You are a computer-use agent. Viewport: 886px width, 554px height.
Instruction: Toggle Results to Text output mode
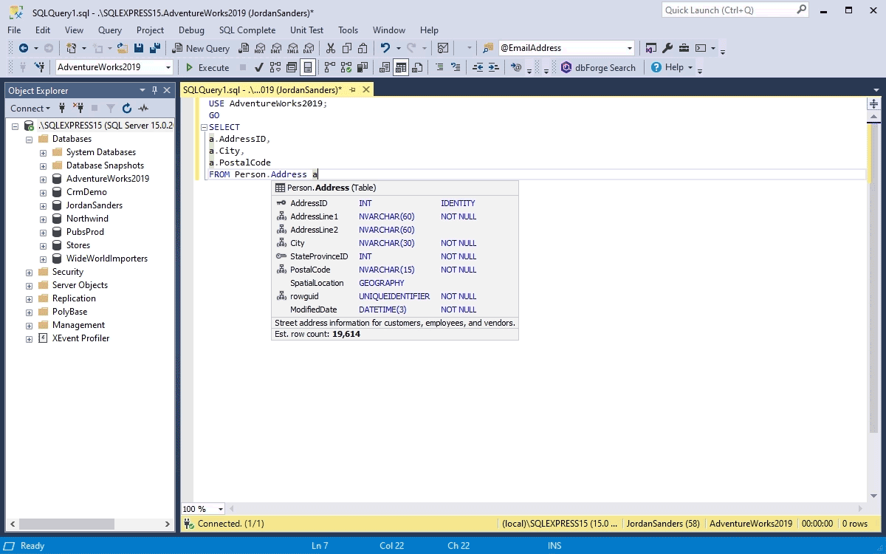(x=385, y=67)
